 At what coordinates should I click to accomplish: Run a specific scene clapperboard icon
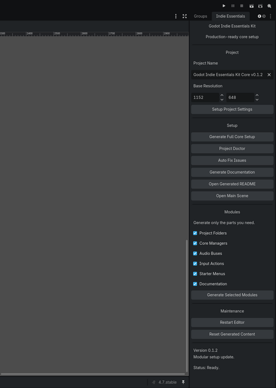[x=260, y=6]
